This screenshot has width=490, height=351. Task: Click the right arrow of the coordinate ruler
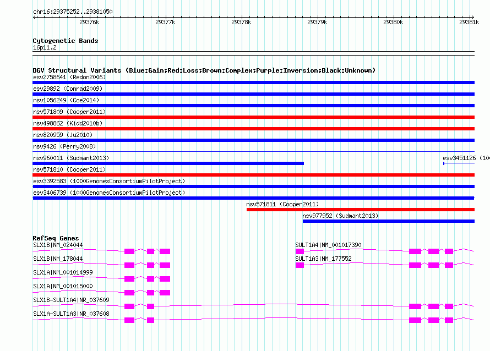pos(472,18)
